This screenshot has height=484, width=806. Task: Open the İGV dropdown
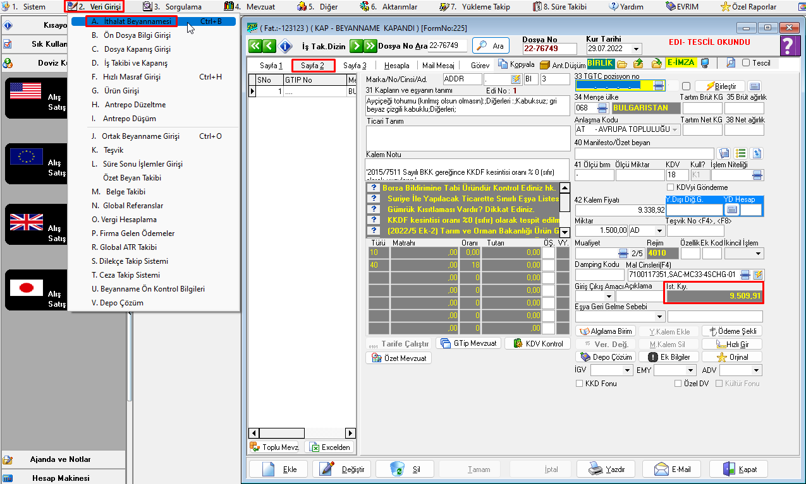[628, 370]
